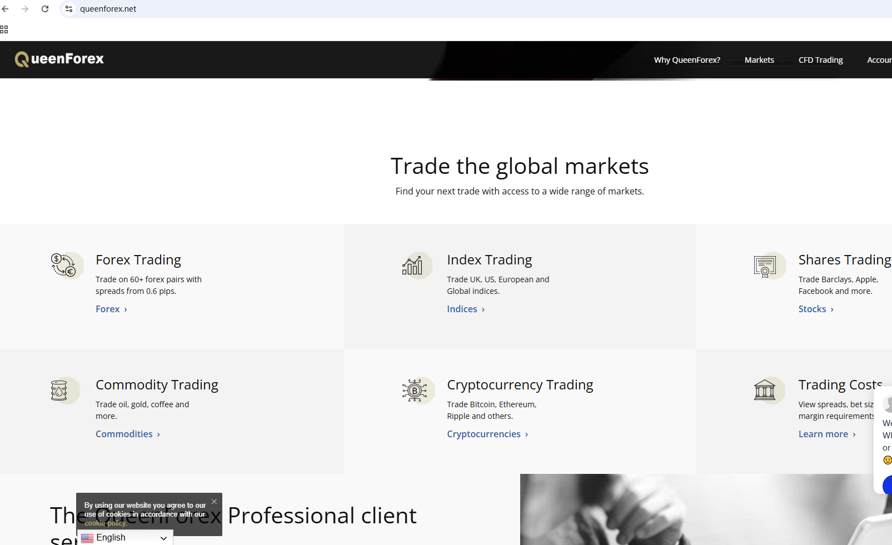This screenshot has width=892, height=545.
Task: Dismiss the cookie notice with the X
Action: pos(214,502)
